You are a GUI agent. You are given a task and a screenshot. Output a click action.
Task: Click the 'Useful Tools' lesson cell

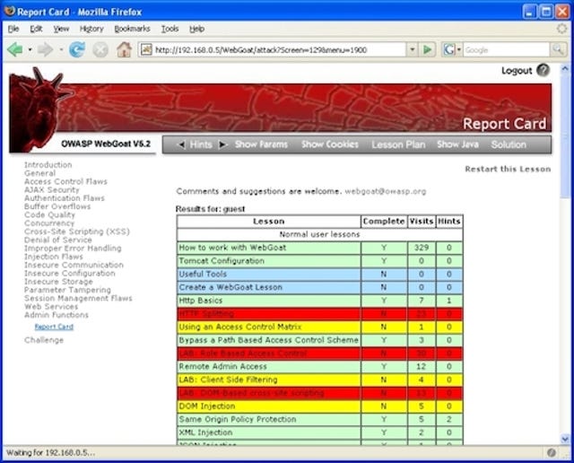coord(269,274)
